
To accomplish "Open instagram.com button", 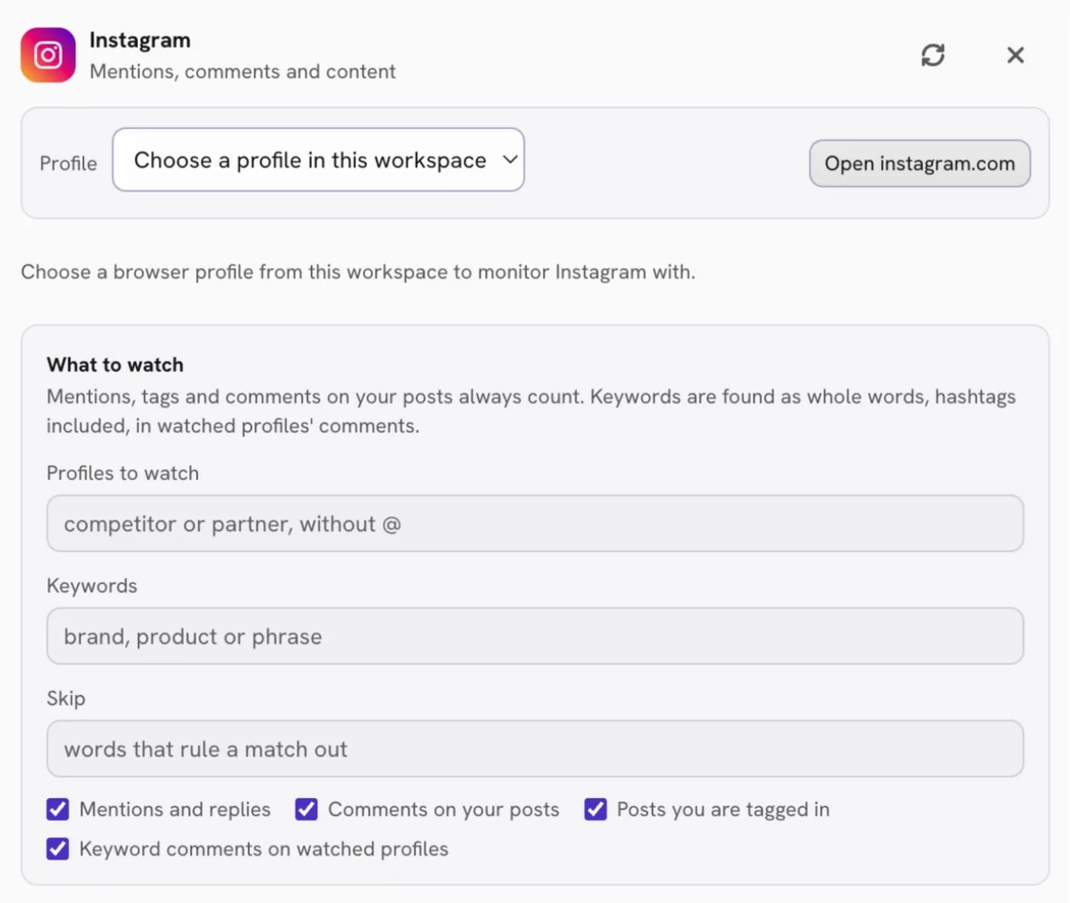I will [x=919, y=164].
